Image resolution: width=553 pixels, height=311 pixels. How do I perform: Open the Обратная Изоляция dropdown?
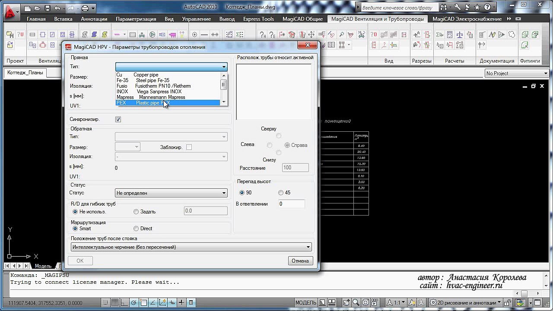(171, 157)
